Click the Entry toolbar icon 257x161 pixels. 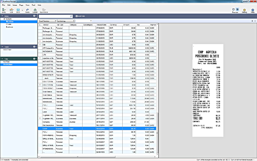(4, 10)
